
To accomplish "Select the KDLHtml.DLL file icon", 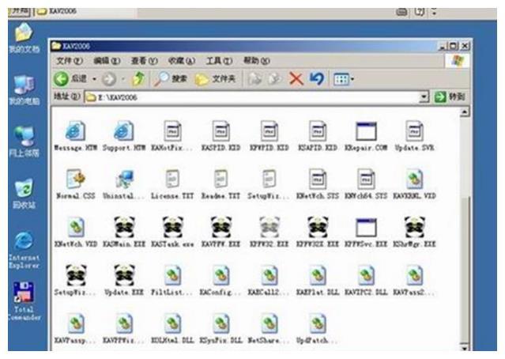I will pyautogui.click(x=172, y=323).
